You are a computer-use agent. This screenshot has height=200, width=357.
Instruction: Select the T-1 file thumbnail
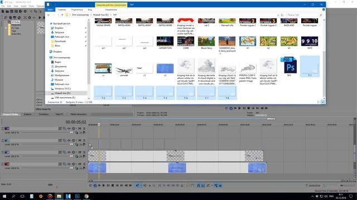310,67
